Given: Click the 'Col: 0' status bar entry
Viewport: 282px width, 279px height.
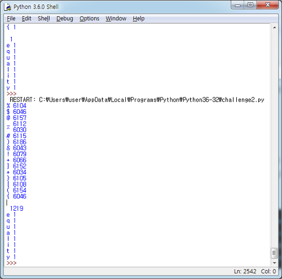Looking at the screenshot, I should tap(268, 271).
